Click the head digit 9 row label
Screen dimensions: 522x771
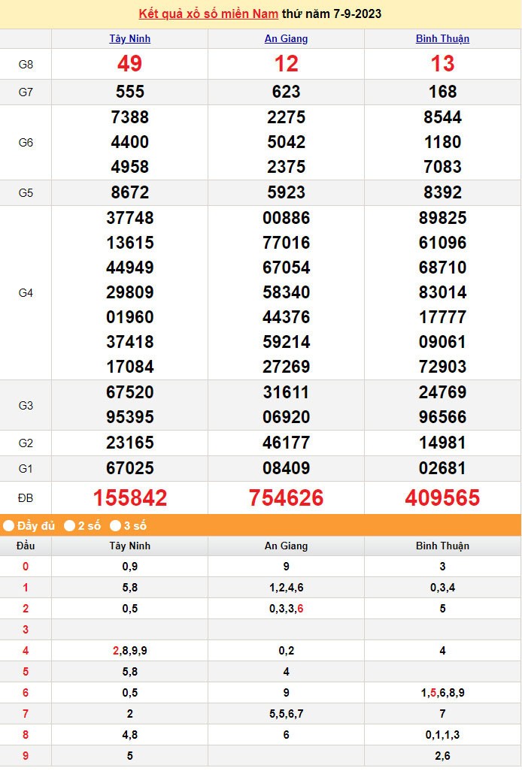pos(26,756)
